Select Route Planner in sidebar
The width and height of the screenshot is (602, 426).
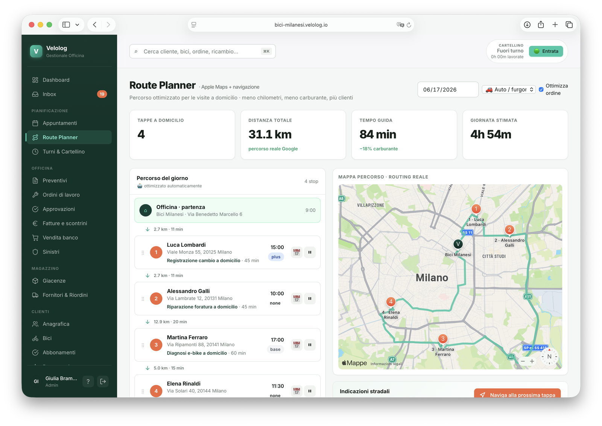pos(69,137)
